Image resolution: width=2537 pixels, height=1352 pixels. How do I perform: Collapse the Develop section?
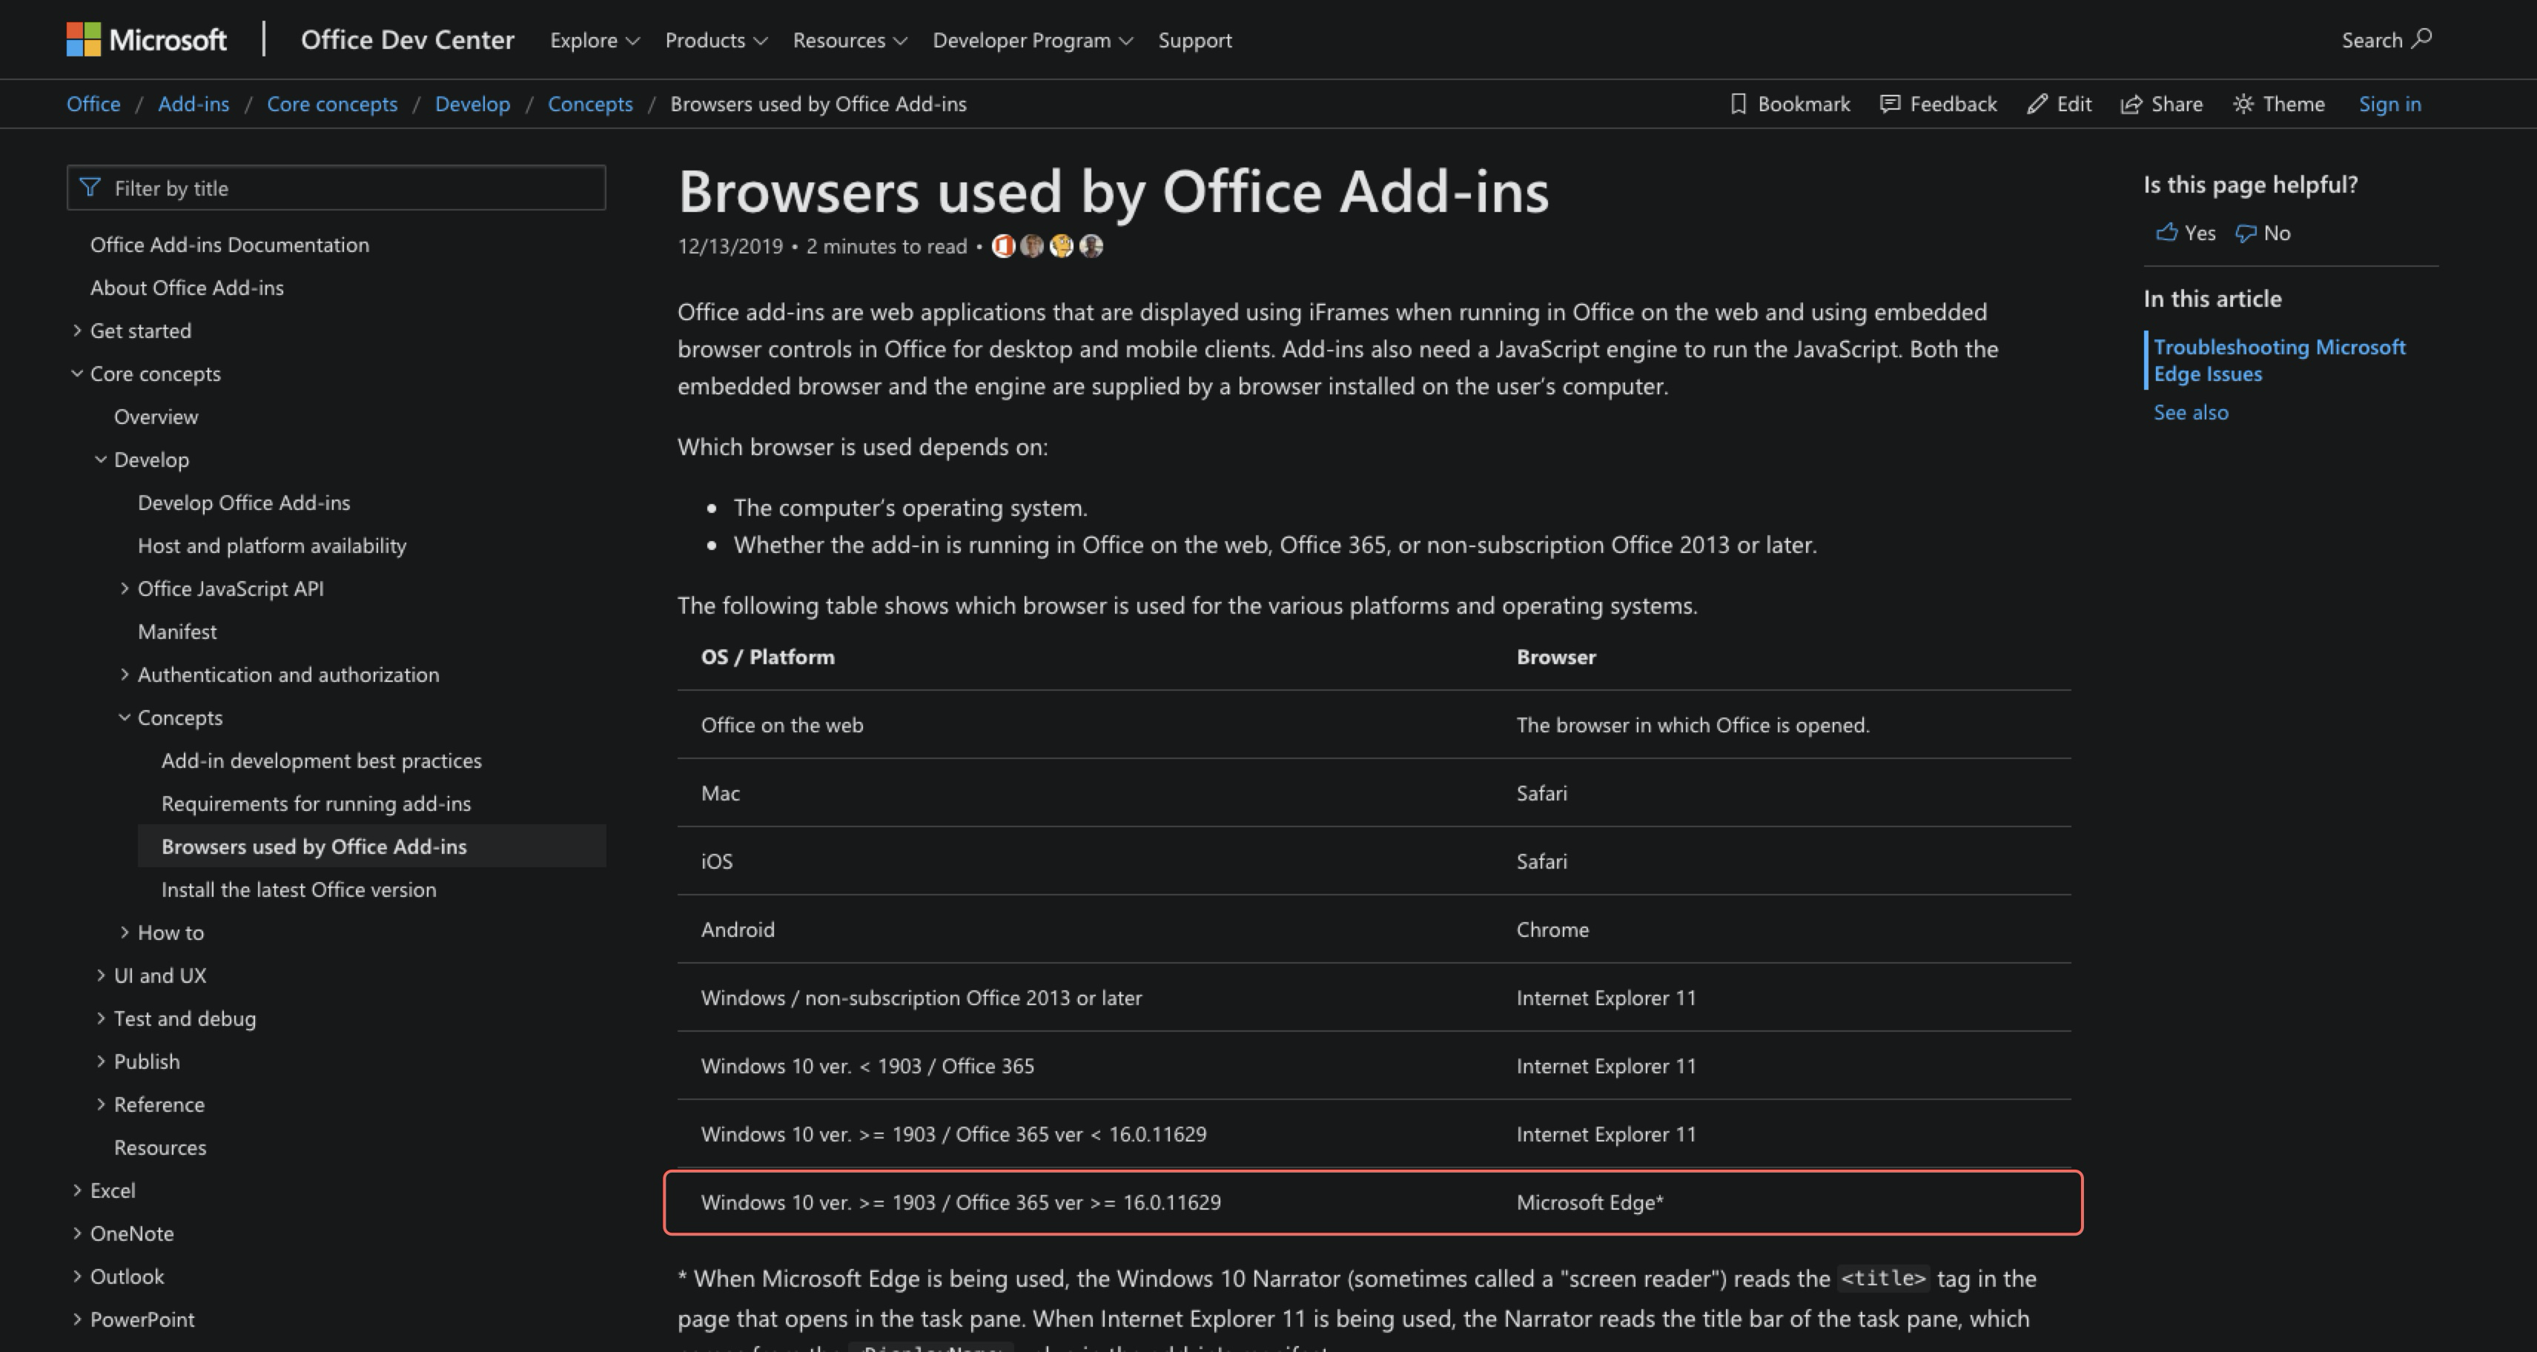(102, 459)
